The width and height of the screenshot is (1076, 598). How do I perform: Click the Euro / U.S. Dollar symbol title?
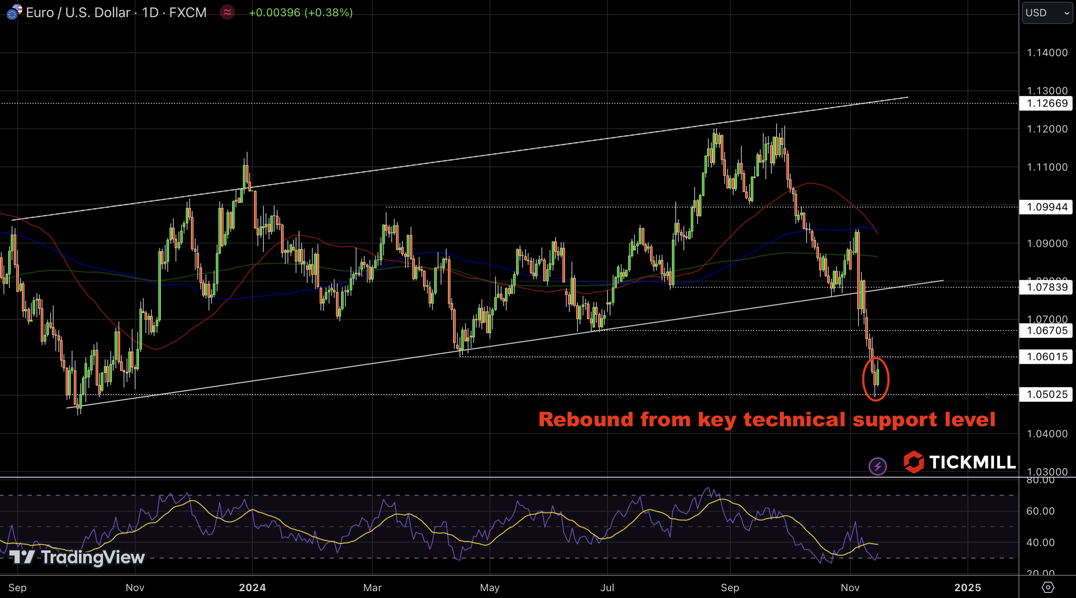[78, 12]
